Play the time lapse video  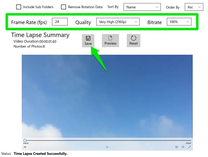107,147
